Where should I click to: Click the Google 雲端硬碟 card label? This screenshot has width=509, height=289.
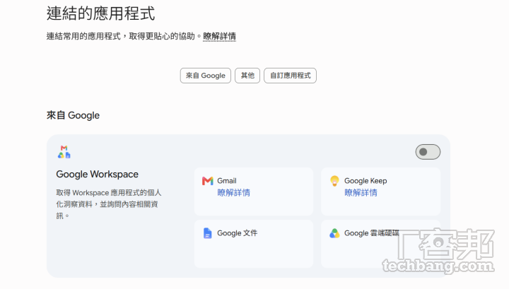[372, 233]
